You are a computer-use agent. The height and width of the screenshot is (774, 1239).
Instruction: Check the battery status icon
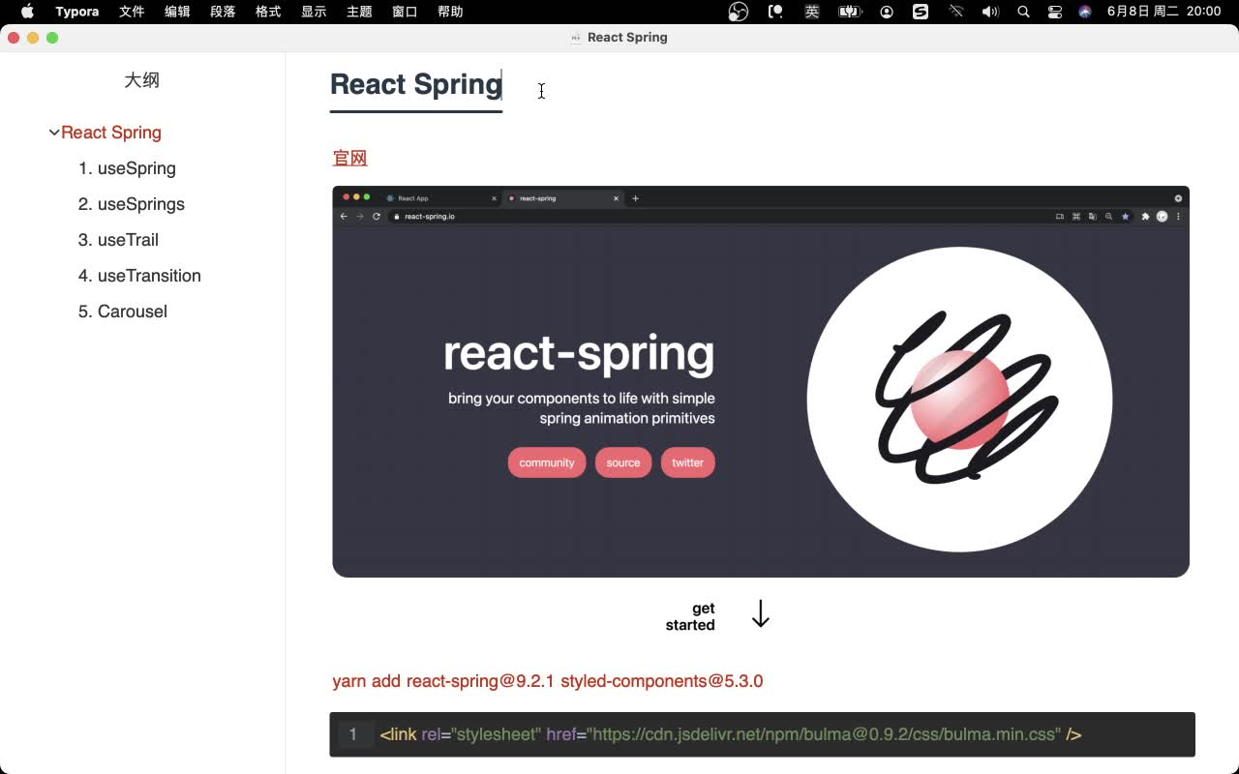click(849, 12)
